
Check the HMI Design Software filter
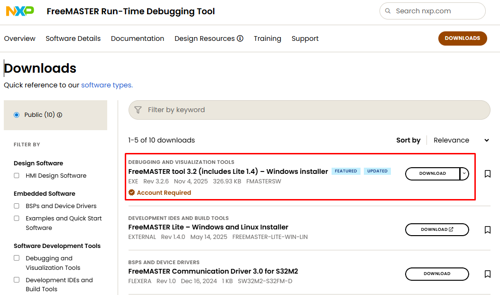[x=17, y=176]
